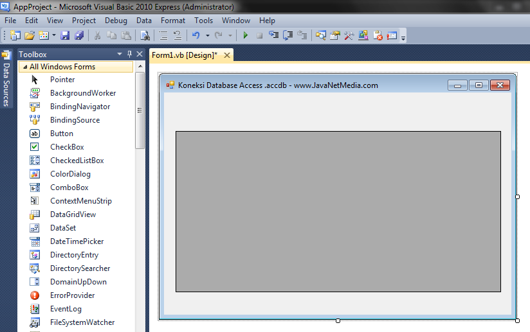The height and width of the screenshot is (332, 530).
Task: Click the Add New Item toolbar icon
Action: 44,35
